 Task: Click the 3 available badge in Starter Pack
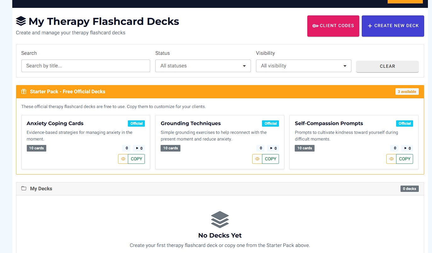(x=407, y=92)
